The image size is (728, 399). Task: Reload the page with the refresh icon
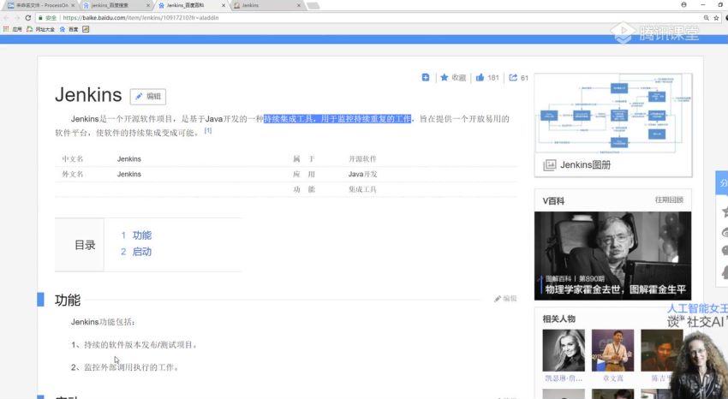coord(28,18)
